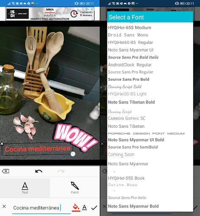Tap the left status bar battery indicator
The height and width of the screenshot is (216, 200).
82,3
